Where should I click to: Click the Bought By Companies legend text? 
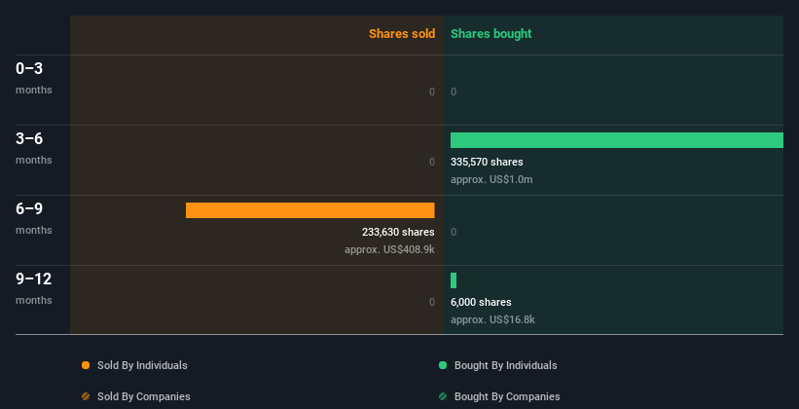click(507, 396)
